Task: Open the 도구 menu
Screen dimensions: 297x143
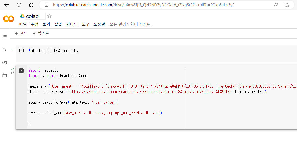Action: tap(86, 24)
